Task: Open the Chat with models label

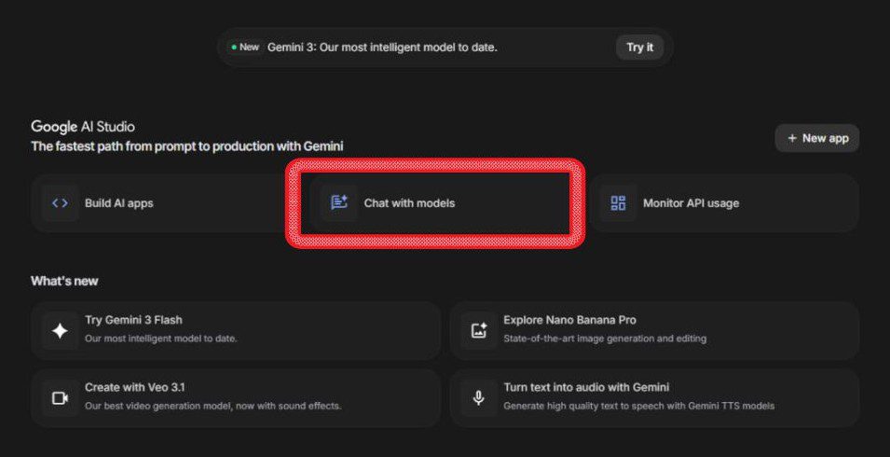Action: (x=409, y=203)
